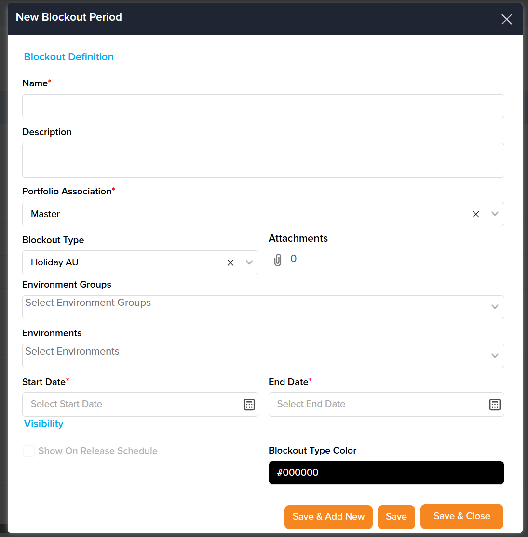The width and height of the screenshot is (528, 537).
Task: Open the Environments selection dropdown
Action: coord(495,356)
